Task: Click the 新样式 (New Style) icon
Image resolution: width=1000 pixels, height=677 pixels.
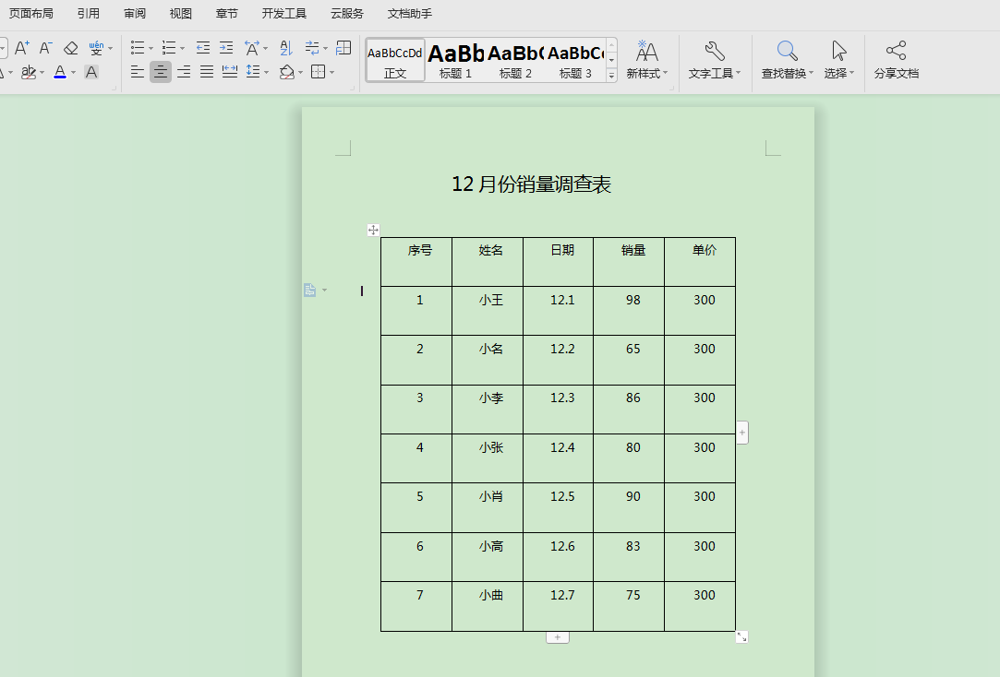Action: (645, 51)
